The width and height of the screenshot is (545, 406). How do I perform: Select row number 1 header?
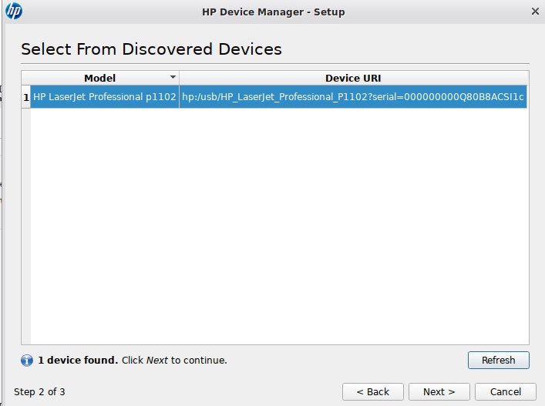click(x=26, y=97)
